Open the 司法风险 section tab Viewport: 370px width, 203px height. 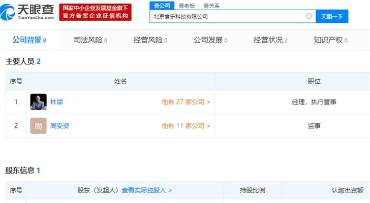(90, 40)
